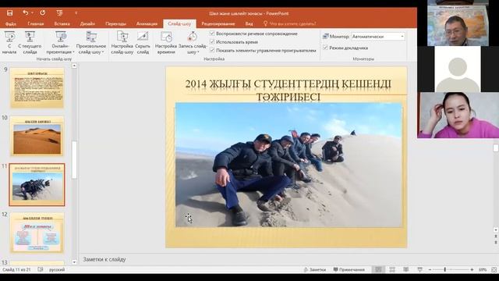Screen dimensions: 499x281
Task: Switch to the Дизайн tab
Action: [87, 23]
